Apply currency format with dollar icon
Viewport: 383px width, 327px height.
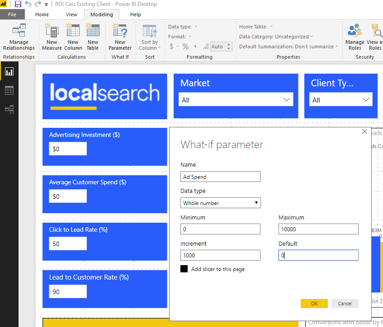pyautogui.click(x=171, y=47)
